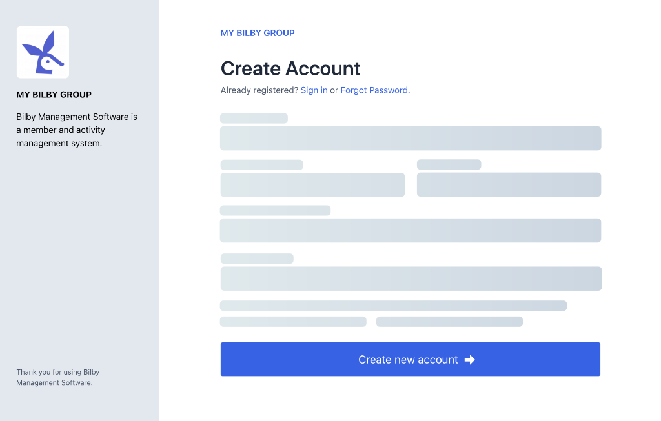Click the third full-width input field

(x=411, y=230)
